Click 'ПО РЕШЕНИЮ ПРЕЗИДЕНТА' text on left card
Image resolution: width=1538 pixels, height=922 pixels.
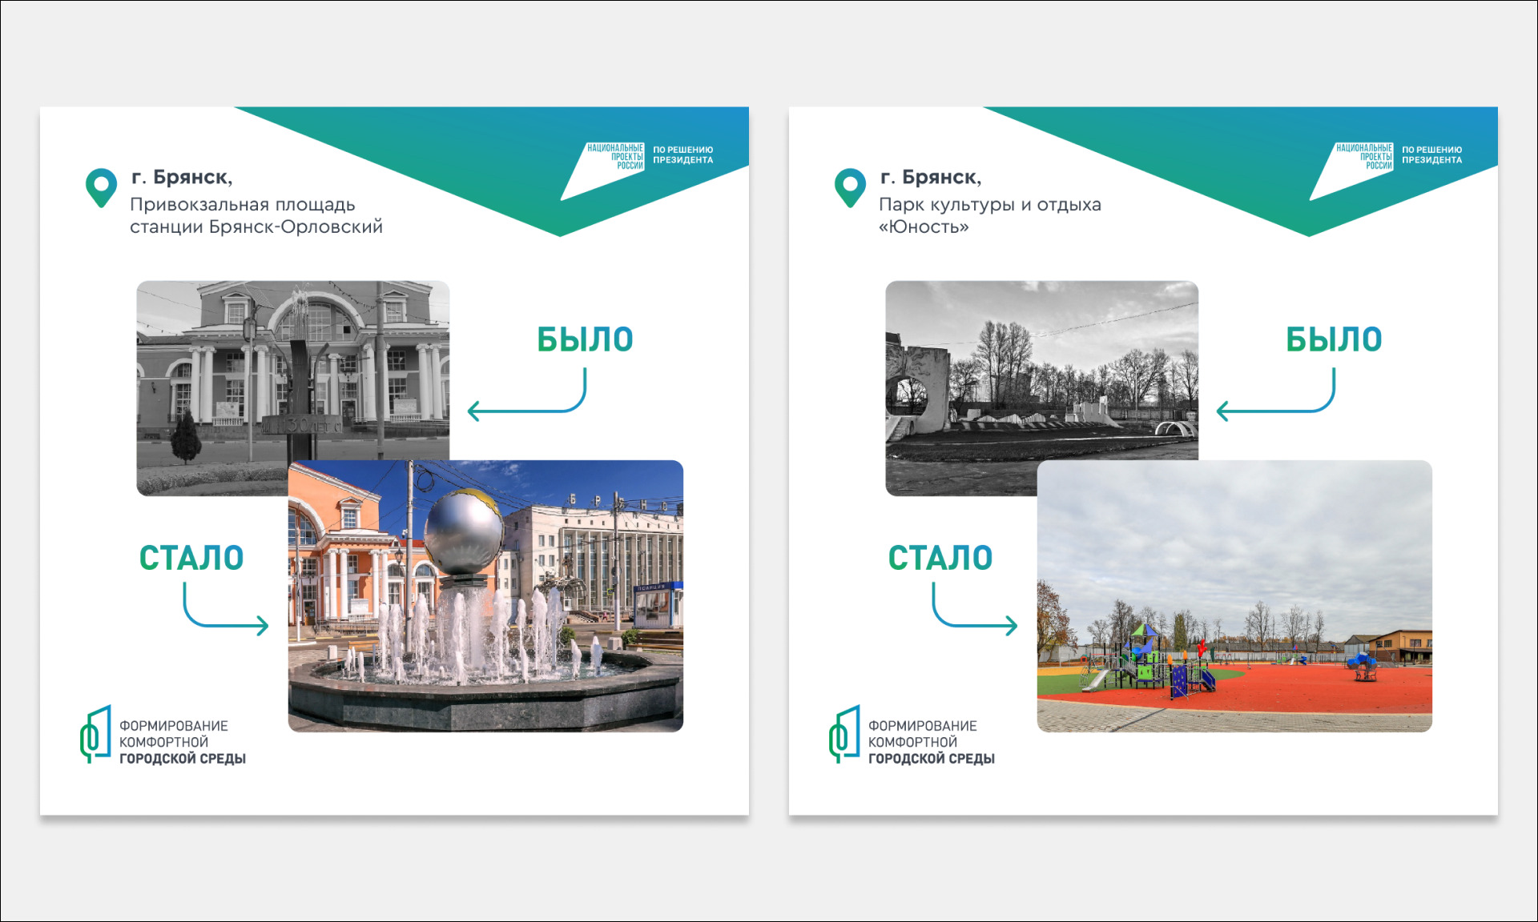coord(682,154)
